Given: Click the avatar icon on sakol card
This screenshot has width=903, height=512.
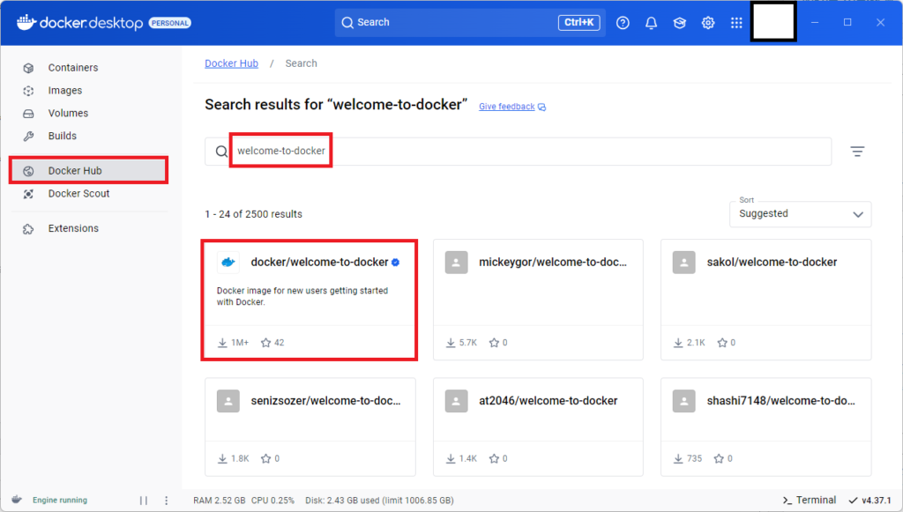Looking at the screenshot, I should pos(684,263).
